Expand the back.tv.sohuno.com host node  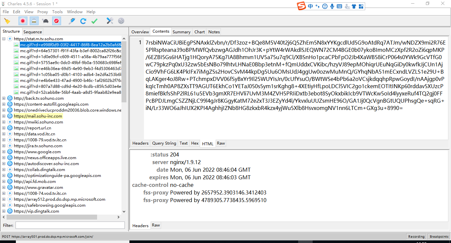(x=4, y=98)
